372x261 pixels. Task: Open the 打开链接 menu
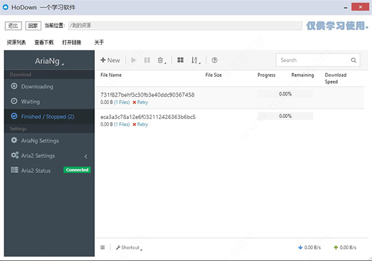click(x=72, y=43)
